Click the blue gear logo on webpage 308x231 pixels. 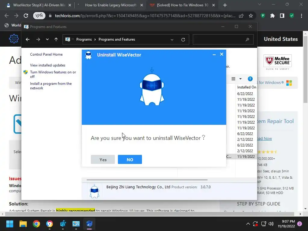14,39
